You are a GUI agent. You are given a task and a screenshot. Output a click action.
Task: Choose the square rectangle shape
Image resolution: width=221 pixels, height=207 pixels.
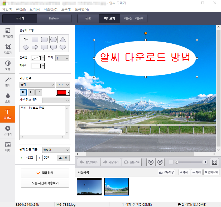(x=35, y=39)
